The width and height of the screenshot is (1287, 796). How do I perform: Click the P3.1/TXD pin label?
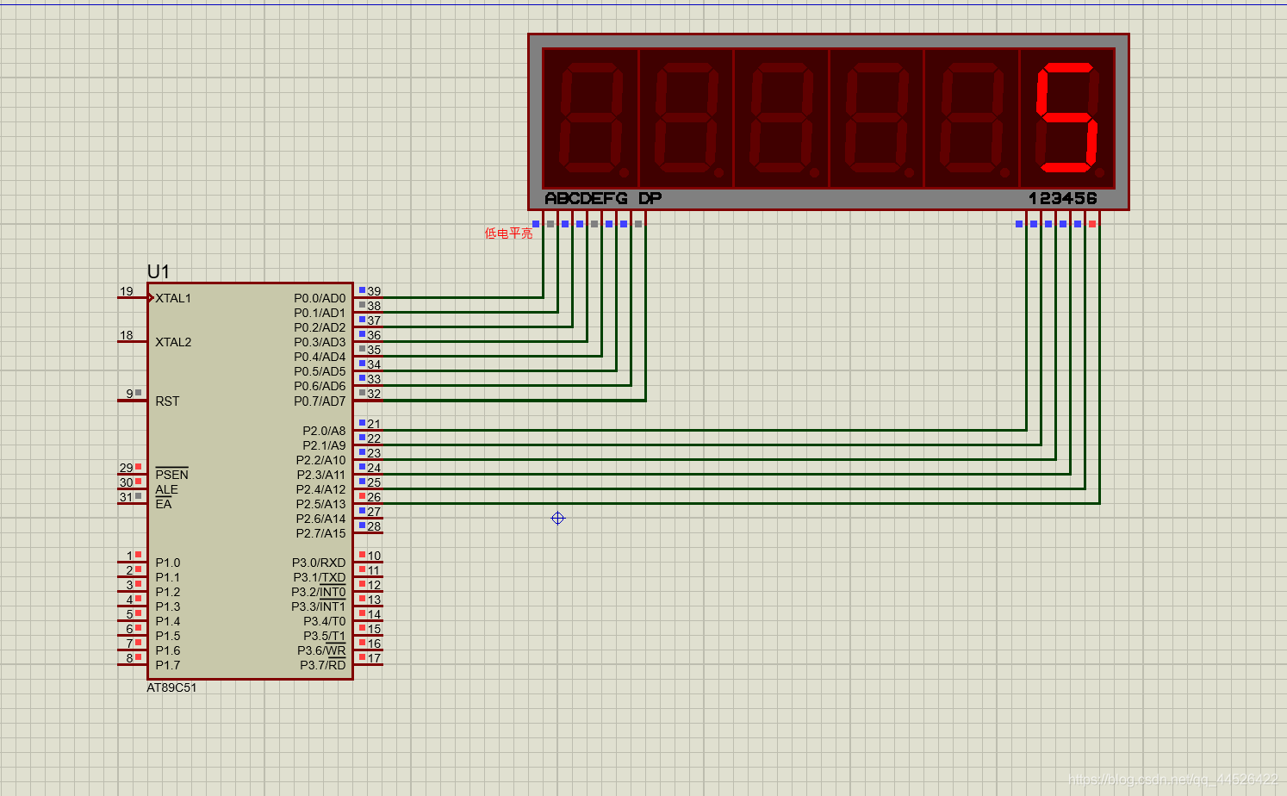(x=319, y=577)
